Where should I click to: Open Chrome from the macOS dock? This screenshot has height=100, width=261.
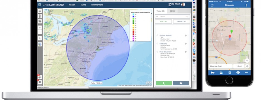coord(194,20)
